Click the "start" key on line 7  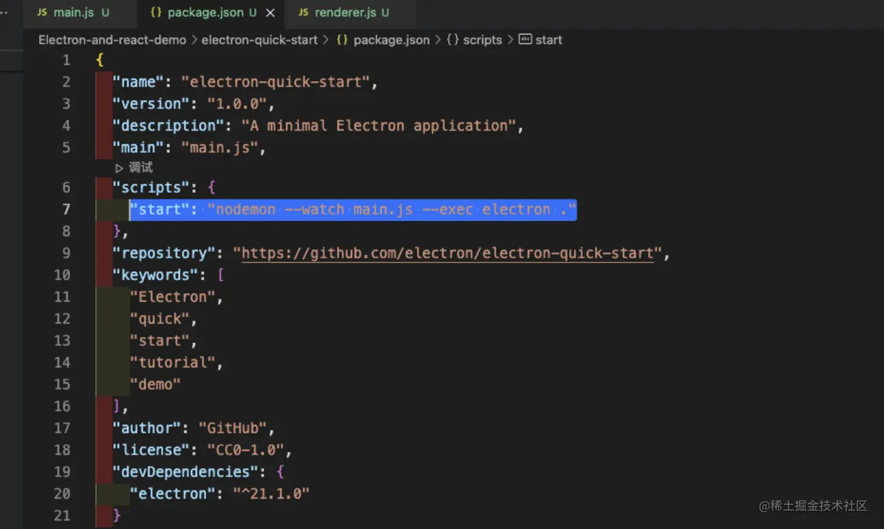tap(160, 209)
